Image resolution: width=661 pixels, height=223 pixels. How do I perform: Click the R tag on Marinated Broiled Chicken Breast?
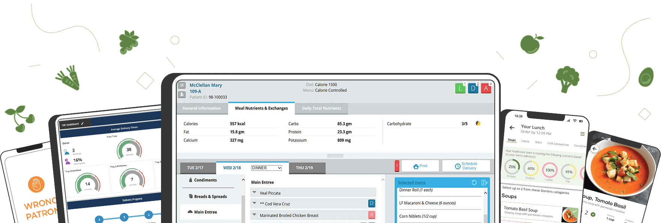tap(372, 215)
